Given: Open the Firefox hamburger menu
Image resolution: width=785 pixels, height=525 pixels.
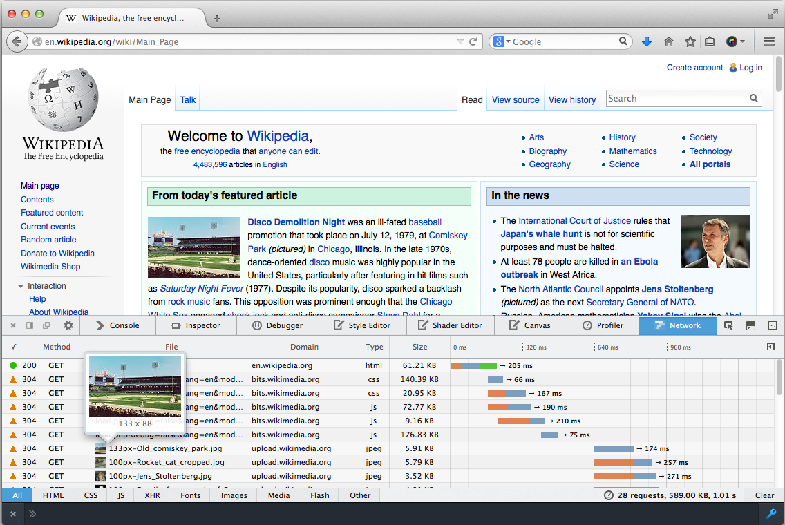Looking at the screenshot, I should point(768,41).
